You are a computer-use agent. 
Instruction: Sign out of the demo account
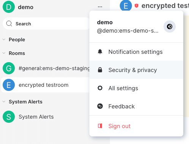pos(136,126)
